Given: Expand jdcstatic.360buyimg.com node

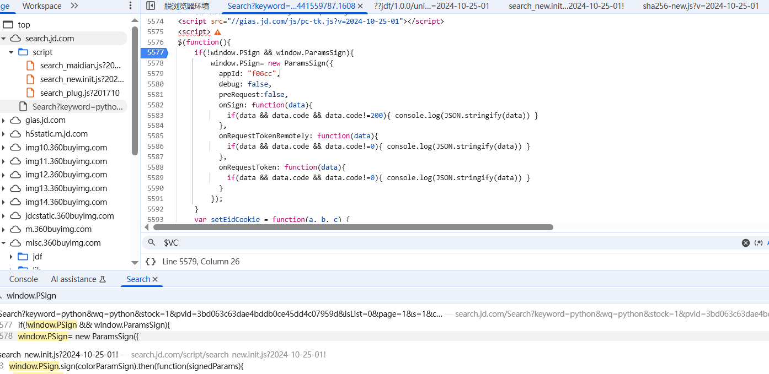Looking at the screenshot, I should click(3, 216).
